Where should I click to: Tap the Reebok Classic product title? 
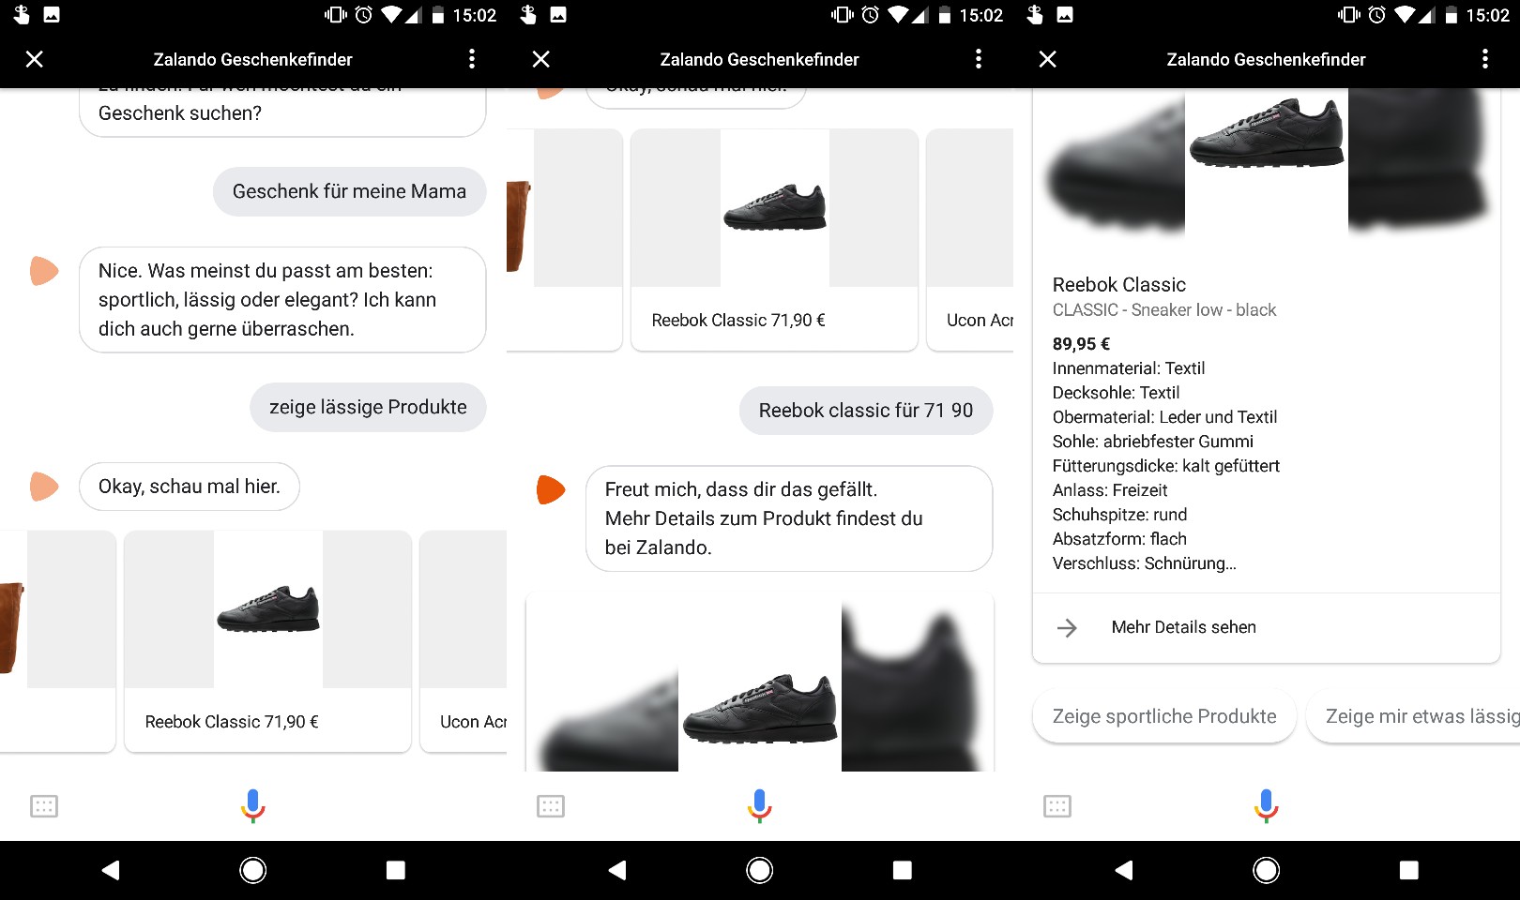click(1119, 284)
